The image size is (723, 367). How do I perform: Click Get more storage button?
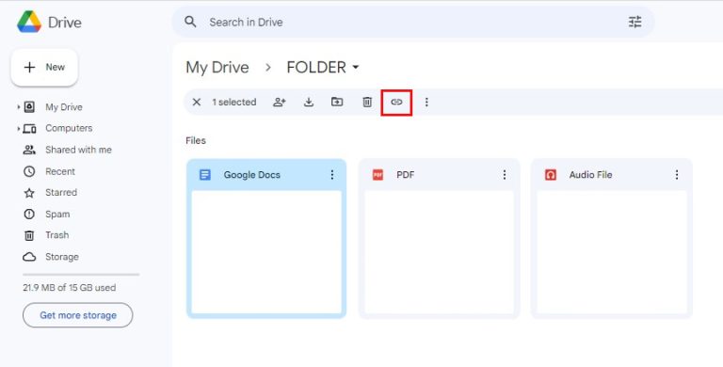click(x=78, y=315)
